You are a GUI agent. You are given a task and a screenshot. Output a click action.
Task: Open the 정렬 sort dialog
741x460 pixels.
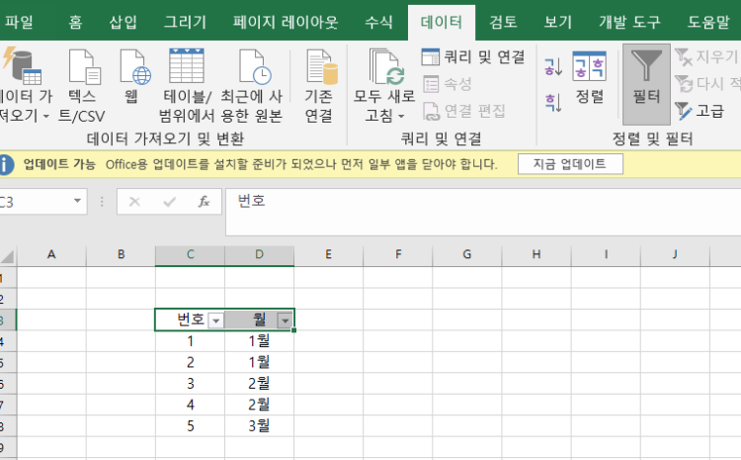tap(589, 78)
